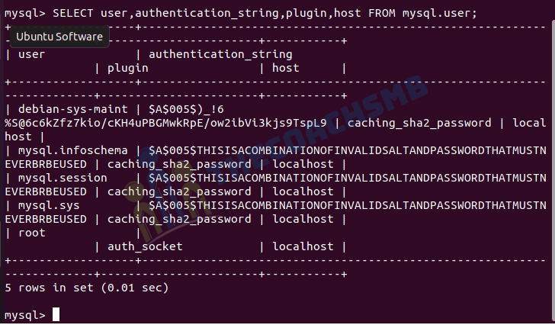The image size is (555, 325).
Task: Click the mysql.infoschema user entry
Action: [x=73, y=150]
